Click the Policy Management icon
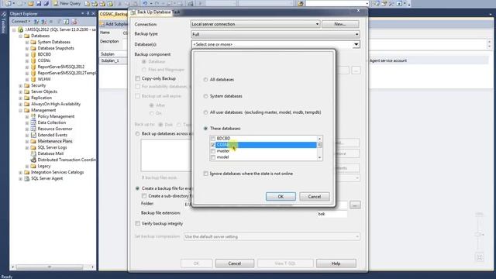The height and width of the screenshot is (279, 496). tap(33, 116)
